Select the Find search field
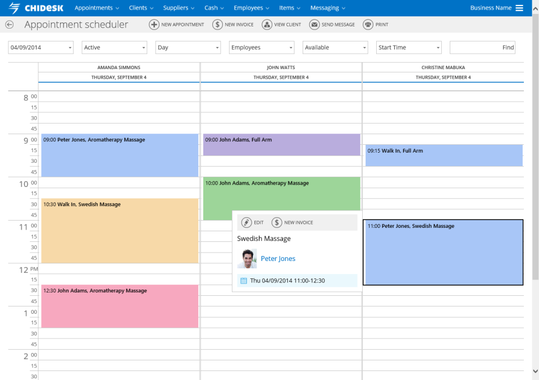Image resolution: width=539 pixels, height=380 pixels. point(482,47)
